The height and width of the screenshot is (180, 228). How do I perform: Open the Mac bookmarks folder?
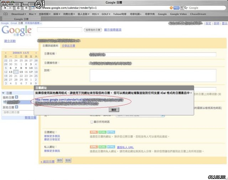32,14
